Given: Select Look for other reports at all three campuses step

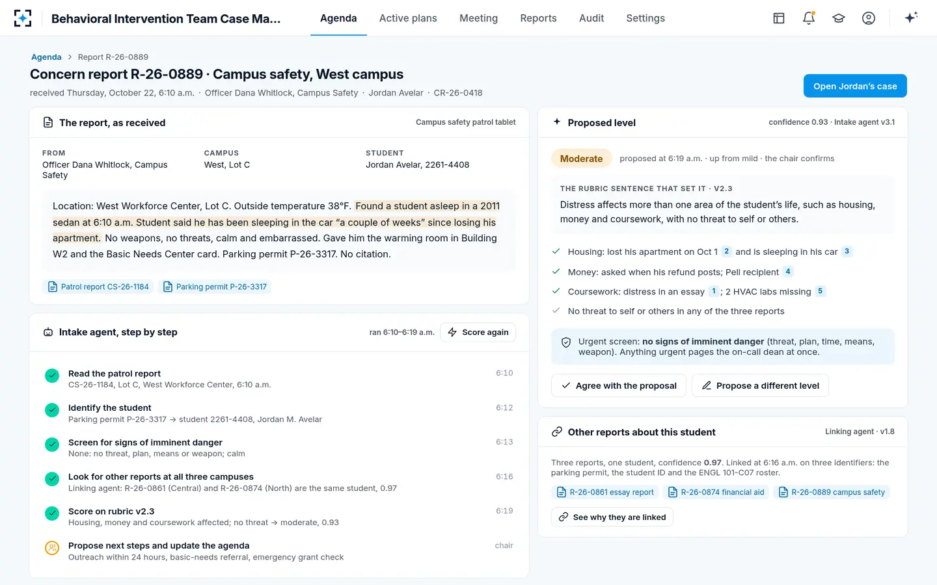Looking at the screenshot, I should tap(279, 482).
